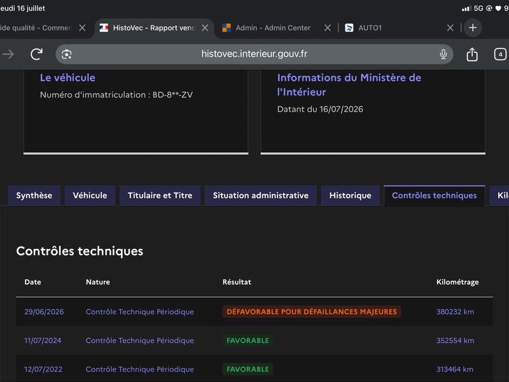The height and width of the screenshot is (382, 509).
Task: Close the Admin Center tab
Action: click(328, 28)
